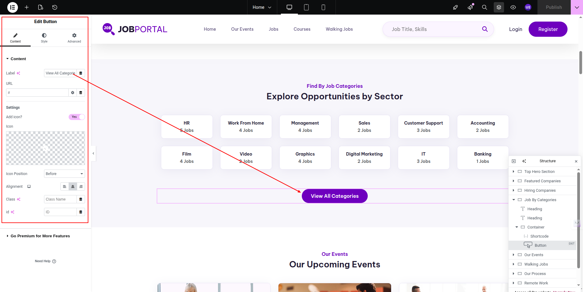The image size is (583, 292).
Task: Click the View All Categories button
Action: click(x=335, y=196)
